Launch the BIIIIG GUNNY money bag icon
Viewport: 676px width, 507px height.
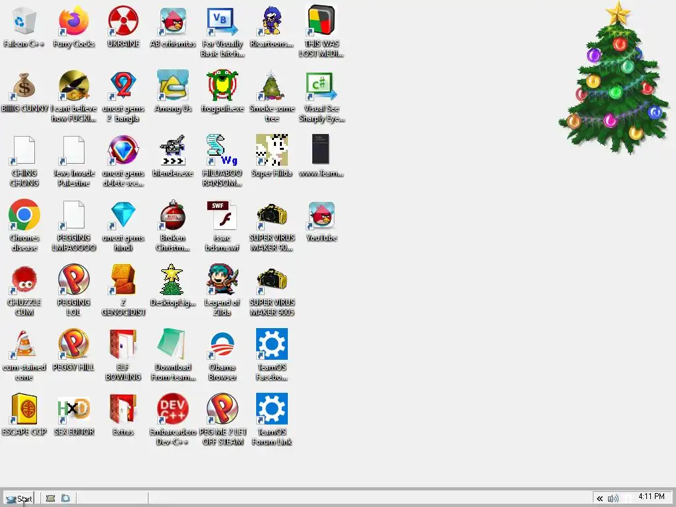click(x=24, y=86)
